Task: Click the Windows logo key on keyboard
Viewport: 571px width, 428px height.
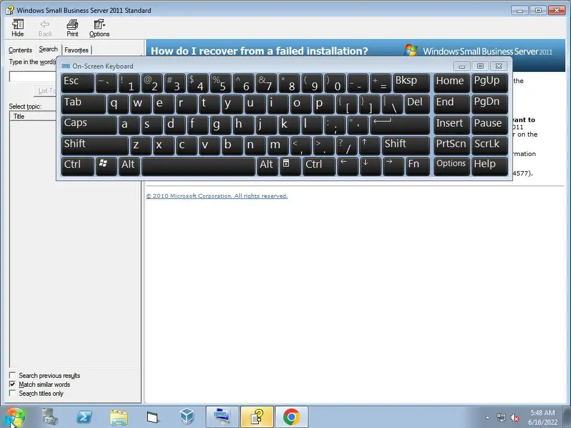Action: (106, 166)
